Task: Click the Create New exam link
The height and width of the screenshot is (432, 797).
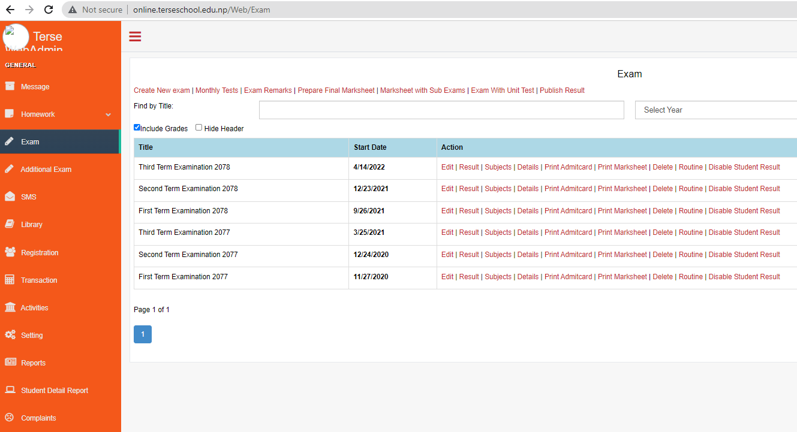Action: tap(162, 90)
